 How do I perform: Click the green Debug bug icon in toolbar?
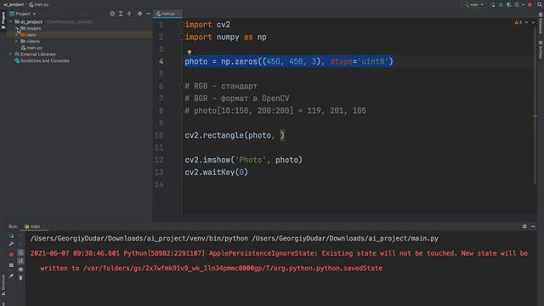point(501,4)
